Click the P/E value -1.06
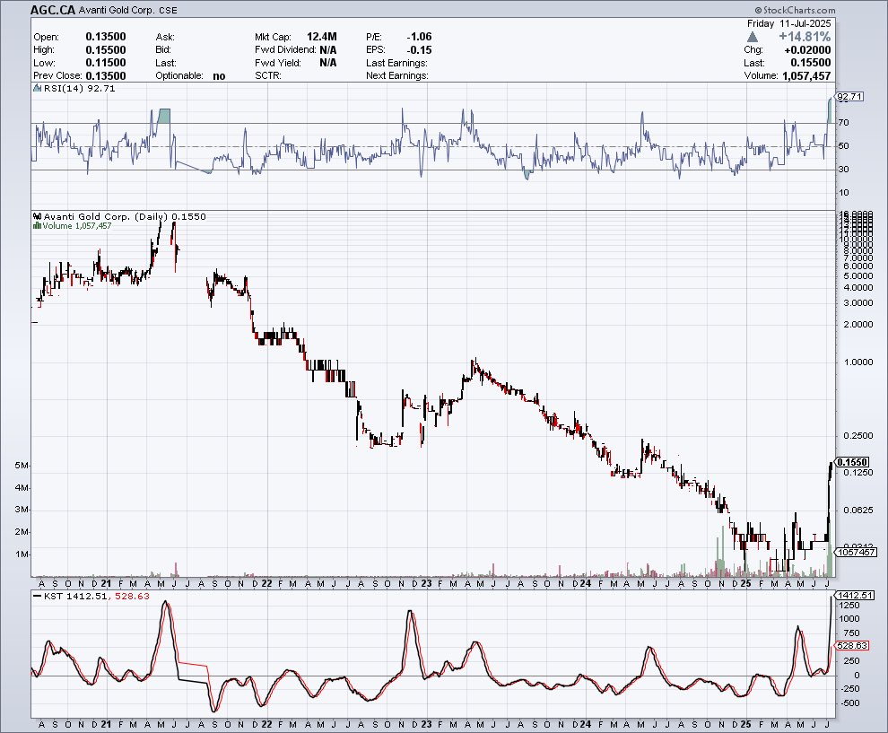The height and width of the screenshot is (733, 888). [x=419, y=37]
